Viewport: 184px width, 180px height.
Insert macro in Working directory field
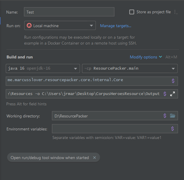point(165,116)
